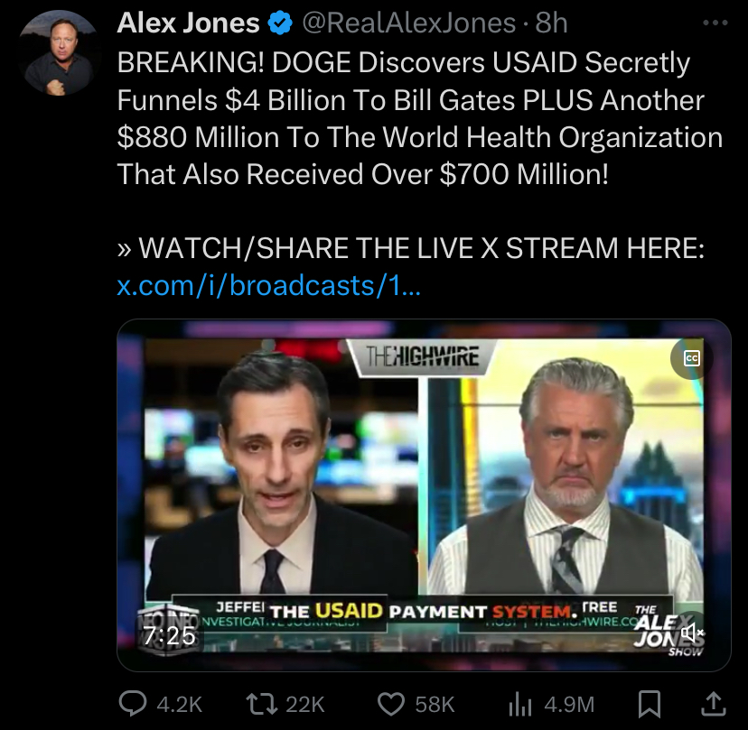Toggle closed captions on video
This screenshot has width=748, height=730.
(x=692, y=358)
